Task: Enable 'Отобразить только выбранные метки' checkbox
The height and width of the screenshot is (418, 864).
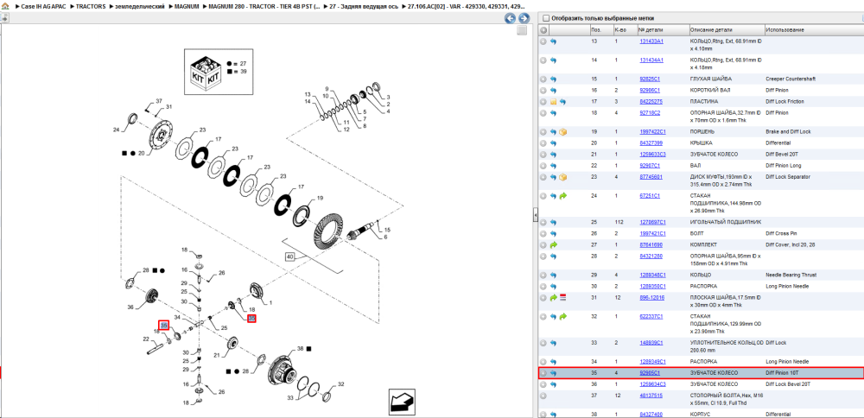Action: (x=545, y=18)
